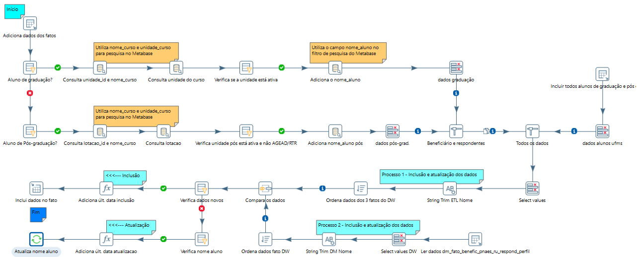Click the 'Verifica unidade pós está ativa' filter icon

tap(246, 131)
